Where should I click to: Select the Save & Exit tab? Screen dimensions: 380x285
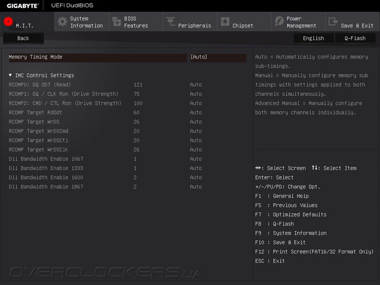coord(353,22)
